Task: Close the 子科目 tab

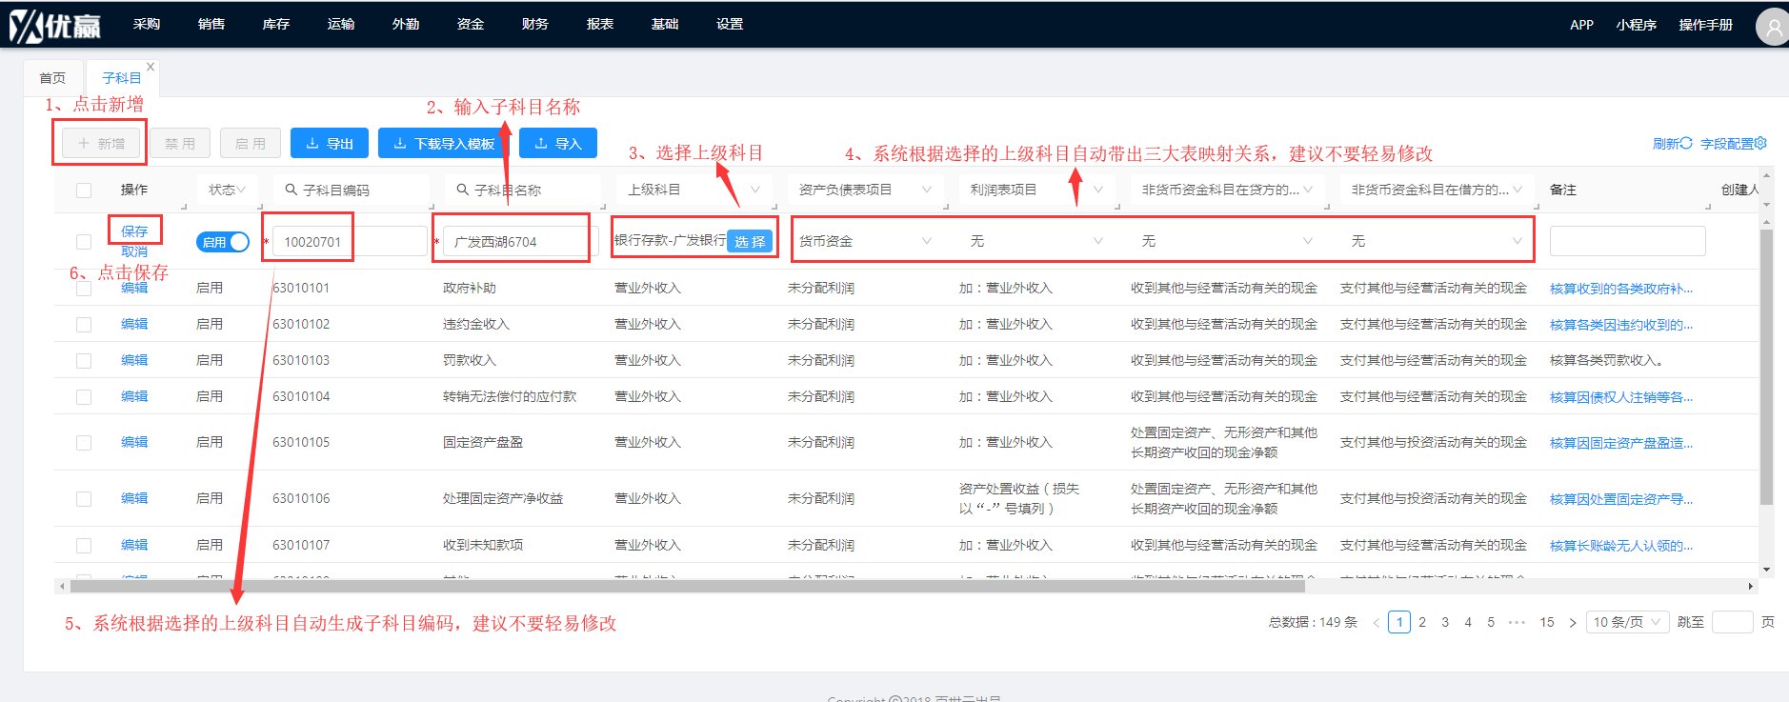Action: 151,67
